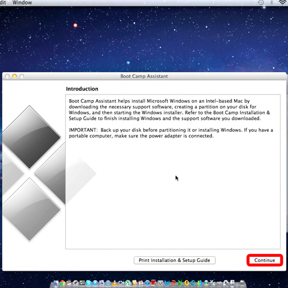Launch Microsoft Excel from the Dock
The image size is (288, 288).
pyautogui.click(x=180, y=283)
